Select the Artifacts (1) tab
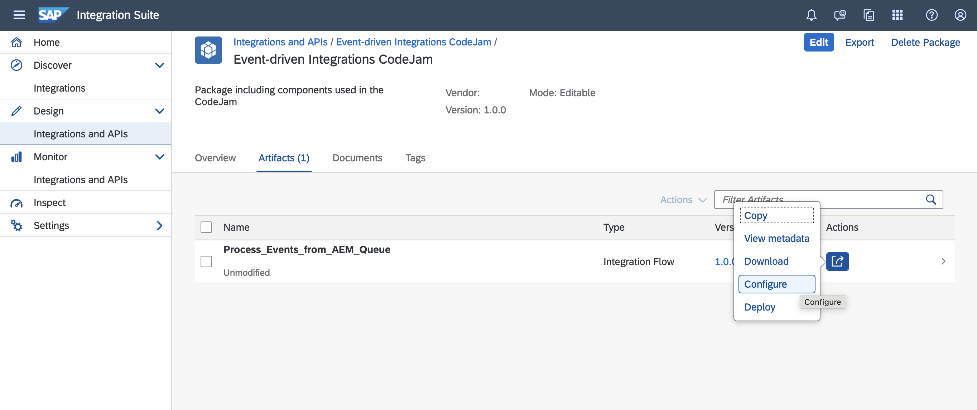 click(x=284, y=158)
